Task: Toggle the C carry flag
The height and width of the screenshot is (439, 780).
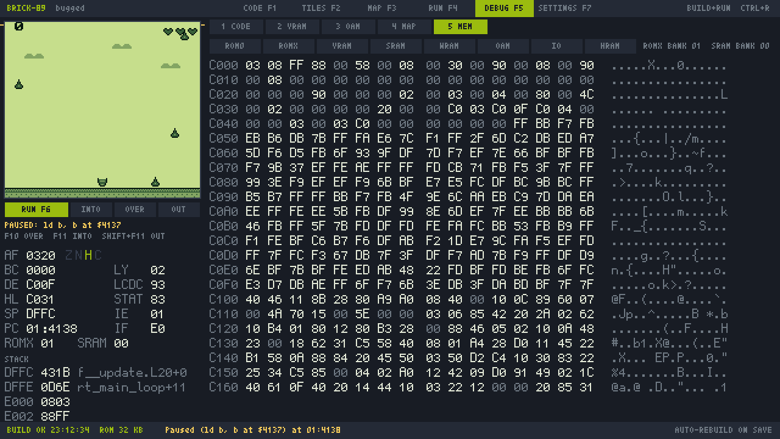Action: (x=98, y=255)
